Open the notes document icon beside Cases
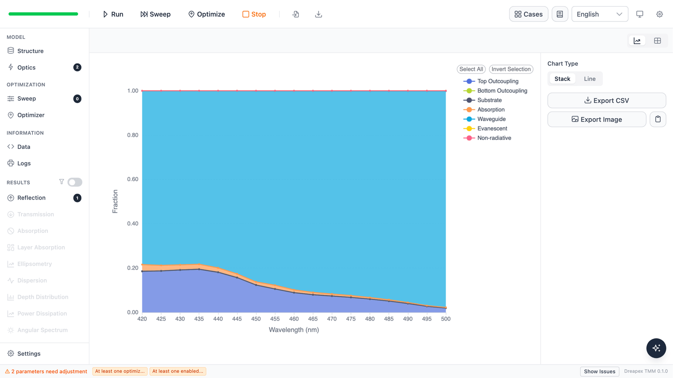673x378 pixels. point(560,14)
